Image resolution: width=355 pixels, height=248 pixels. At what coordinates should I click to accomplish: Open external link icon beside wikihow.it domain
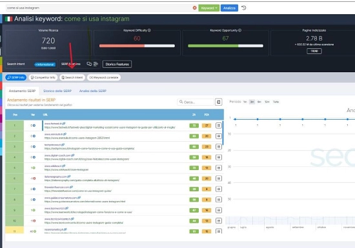coord(64,166)
